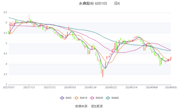Click the 20240314 date axis label

130,88
